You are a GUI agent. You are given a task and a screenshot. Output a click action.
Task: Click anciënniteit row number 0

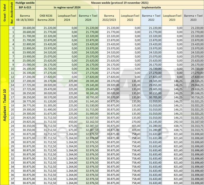click(x=12, y=28)
